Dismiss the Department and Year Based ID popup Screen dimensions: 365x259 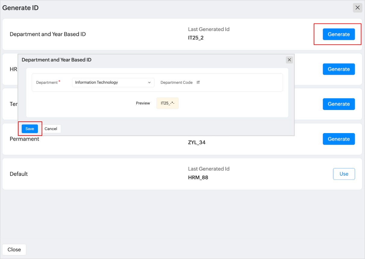click(x=289, y=60)
